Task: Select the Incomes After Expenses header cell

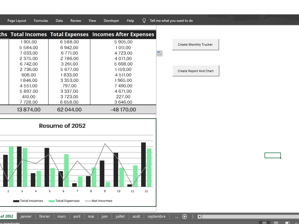Action: coord(123,34)
